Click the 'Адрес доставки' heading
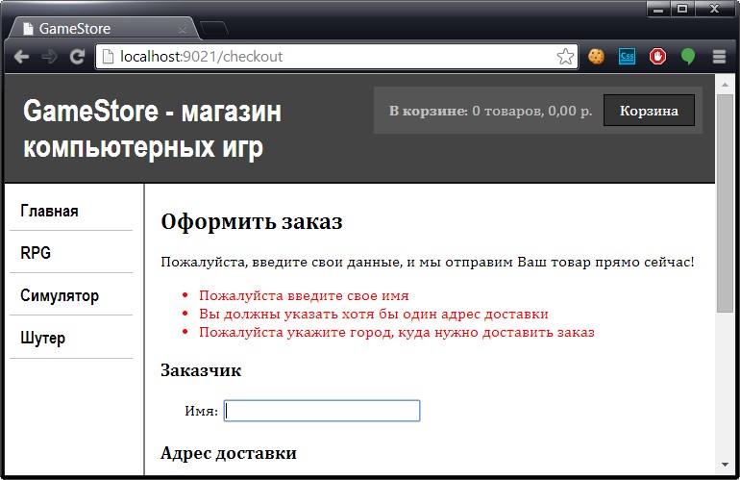 [x=229, y=453]
